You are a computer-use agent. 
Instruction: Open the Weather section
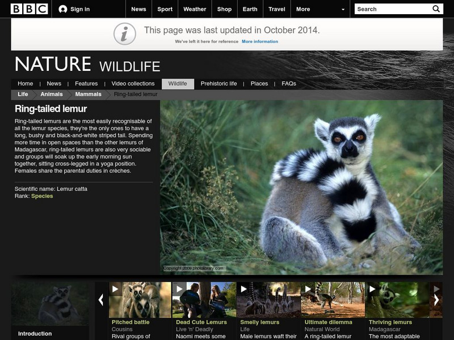click(x=195, y=9)
